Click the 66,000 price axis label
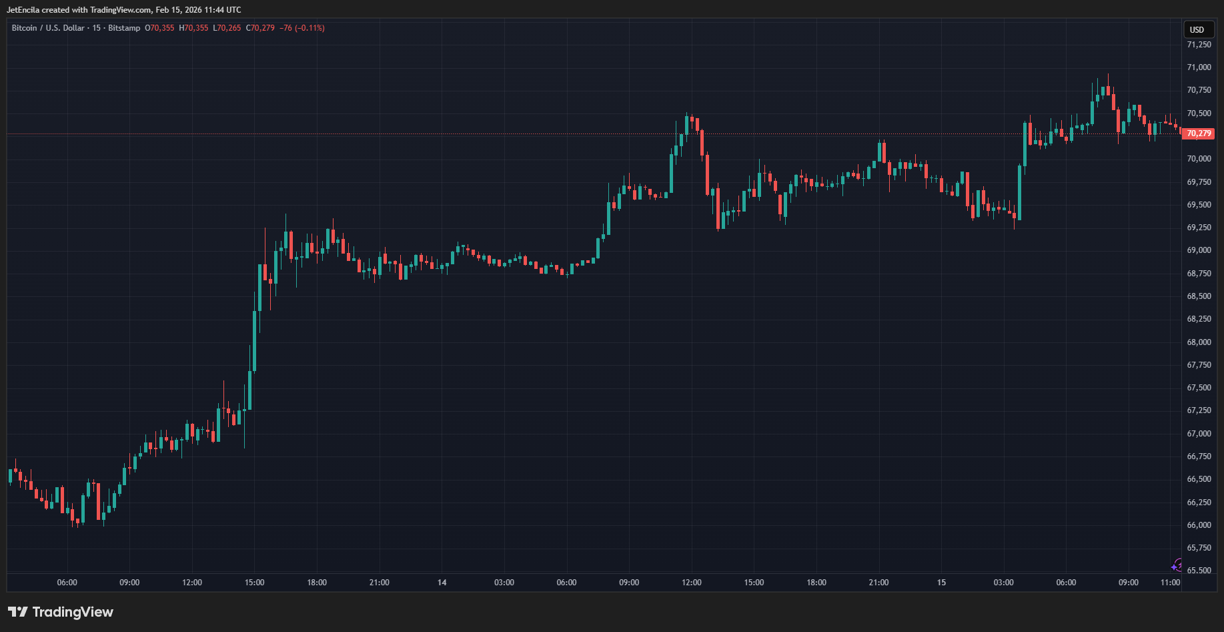This screenshot has width=1224, height=632. (x=1199, y=525)
